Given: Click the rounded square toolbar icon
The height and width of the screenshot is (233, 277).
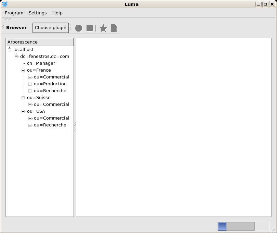Looking at the screenshot, I should click(90, 28).
